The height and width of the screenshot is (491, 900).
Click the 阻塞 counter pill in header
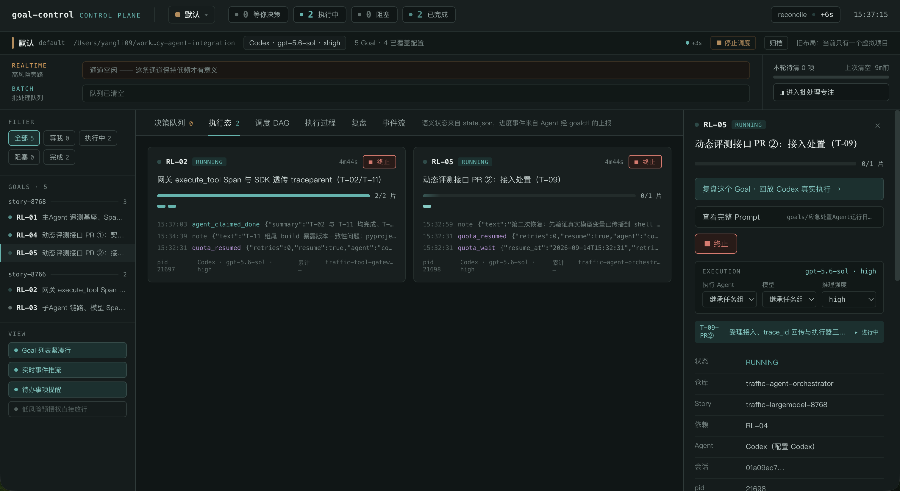374,15
